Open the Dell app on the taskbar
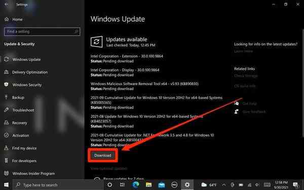The width and height of the screenshot is (304, 190). [x=174, y=185]
